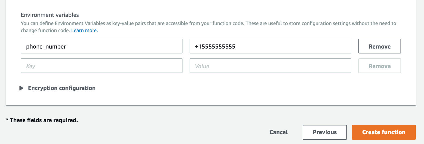Click the 'Value' placeholder text
Screen dimensions: 424x144
(x=202, y=66)
